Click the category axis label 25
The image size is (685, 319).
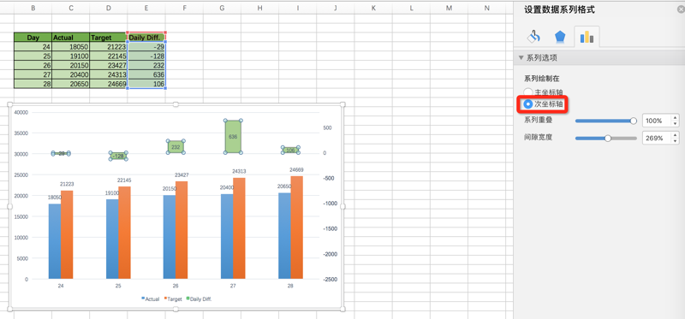pyautogui.click(x=118, y=287)
